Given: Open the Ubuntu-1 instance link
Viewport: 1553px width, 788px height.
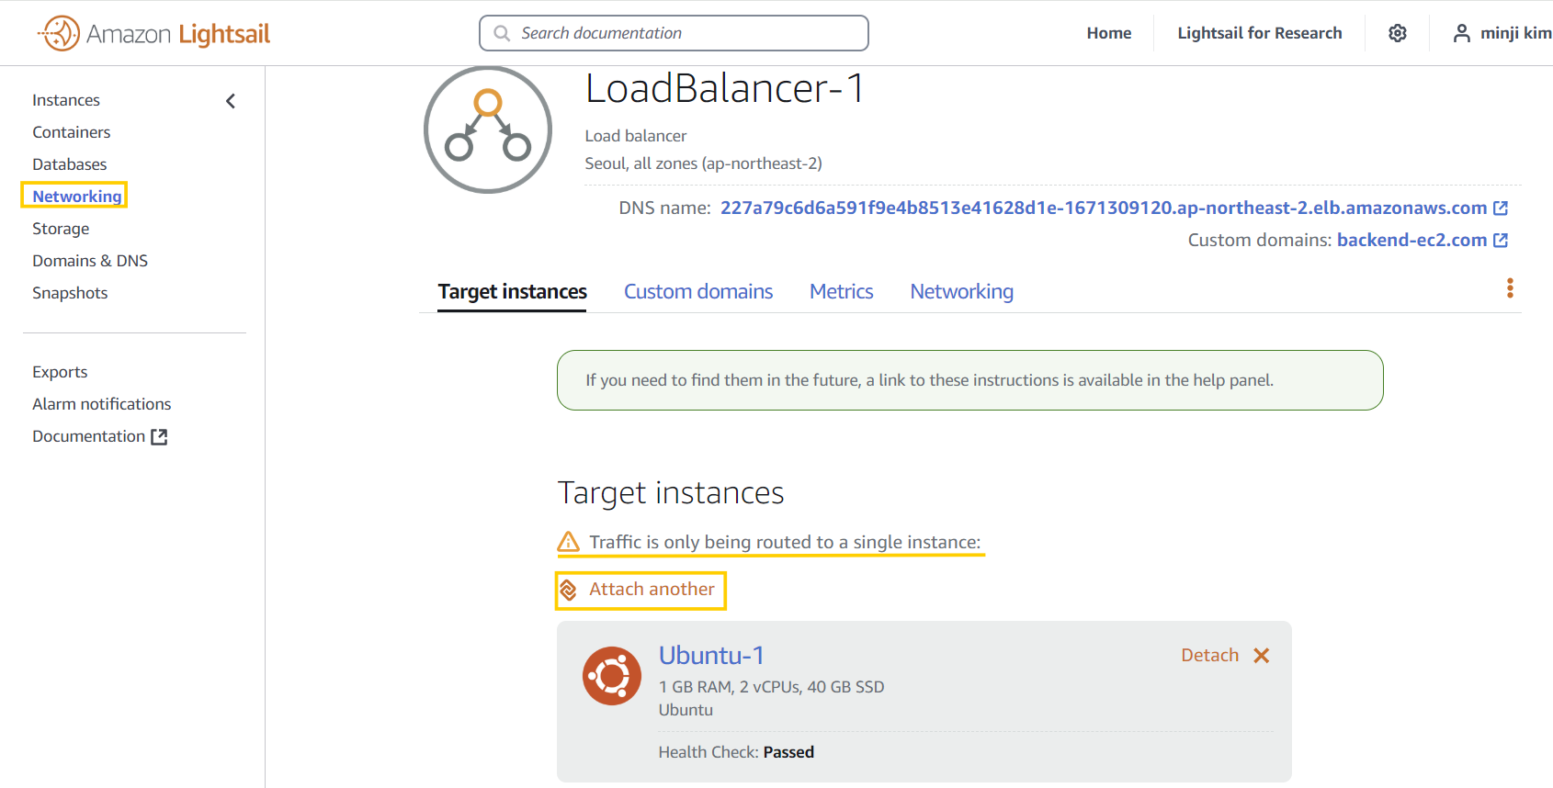Looking at the screenshot, I should (x=711, y=656).
